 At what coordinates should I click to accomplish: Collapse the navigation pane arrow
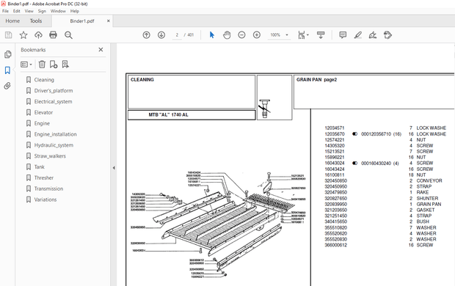tap(114, 168)
